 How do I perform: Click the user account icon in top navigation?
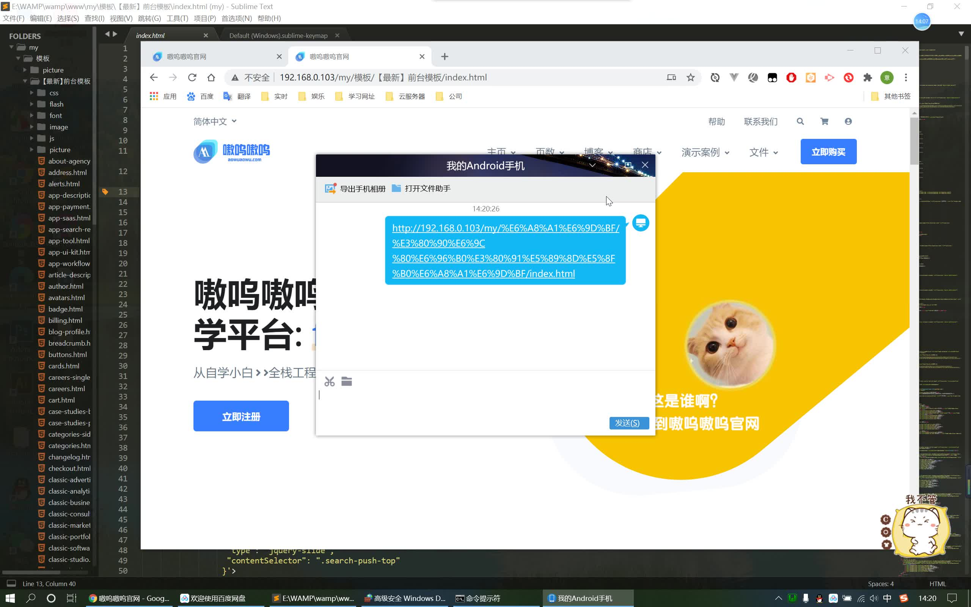(848, 121)
